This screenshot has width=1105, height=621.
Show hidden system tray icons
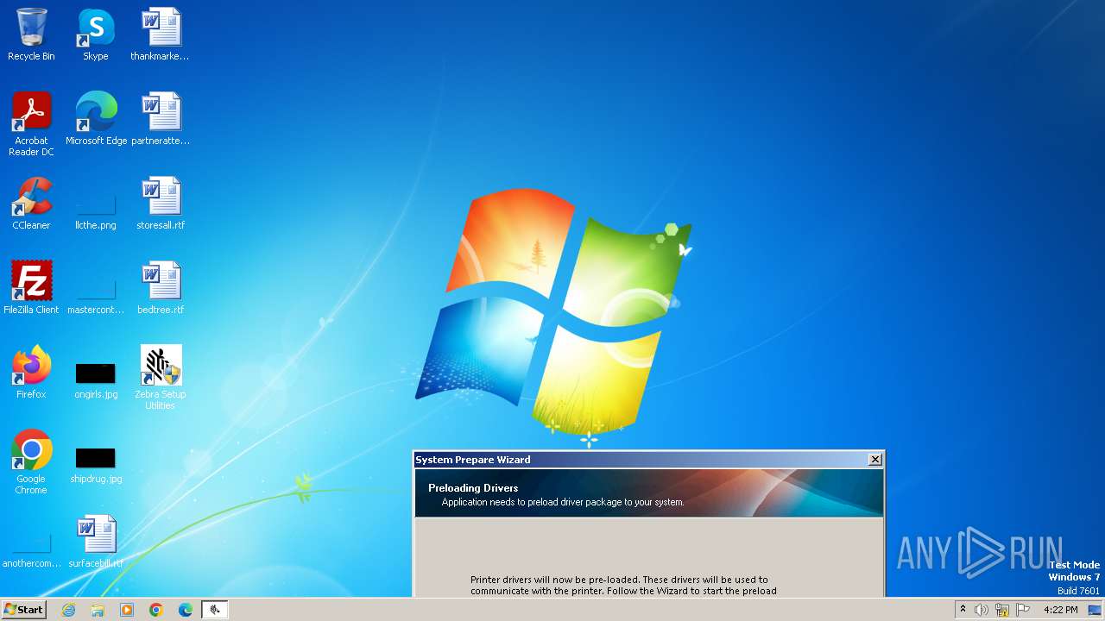coord(963,610)
